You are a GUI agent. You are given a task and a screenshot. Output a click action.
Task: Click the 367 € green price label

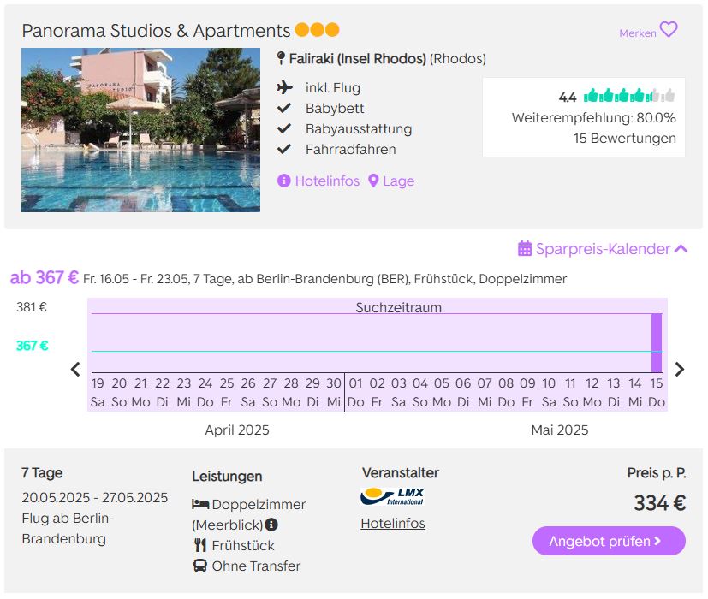point(32,346)
